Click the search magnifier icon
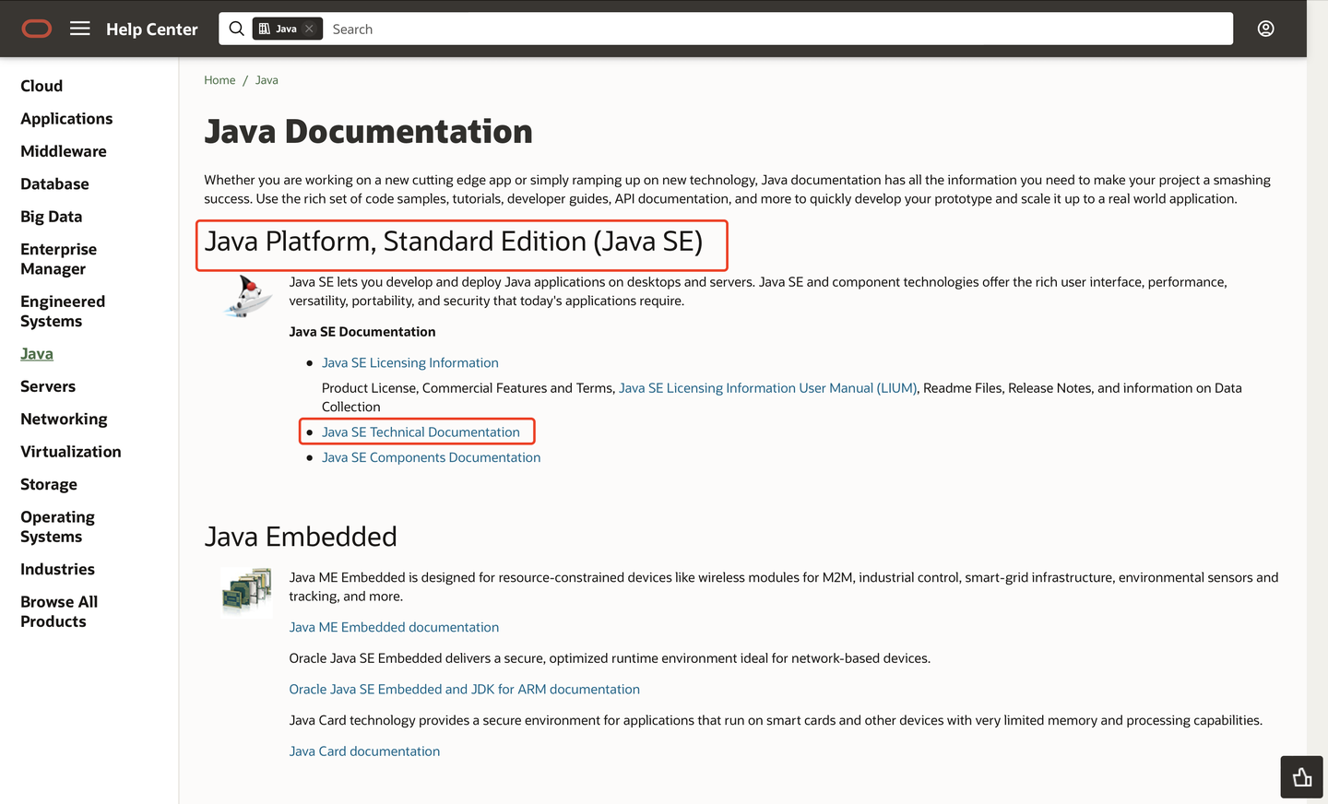This screenshot has width=1328, height=804. pyautogui.click(x=237, y=29)
